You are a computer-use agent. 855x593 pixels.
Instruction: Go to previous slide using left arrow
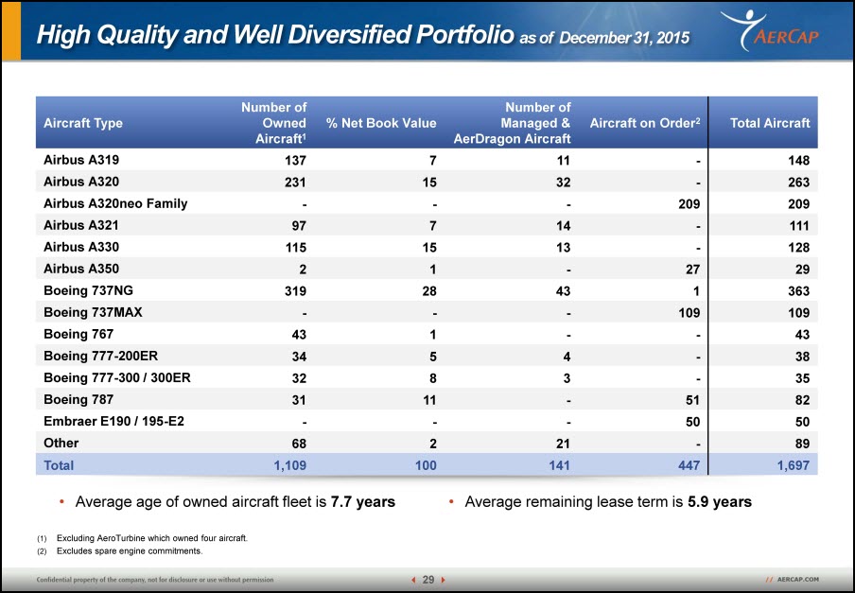click(413, 580)
